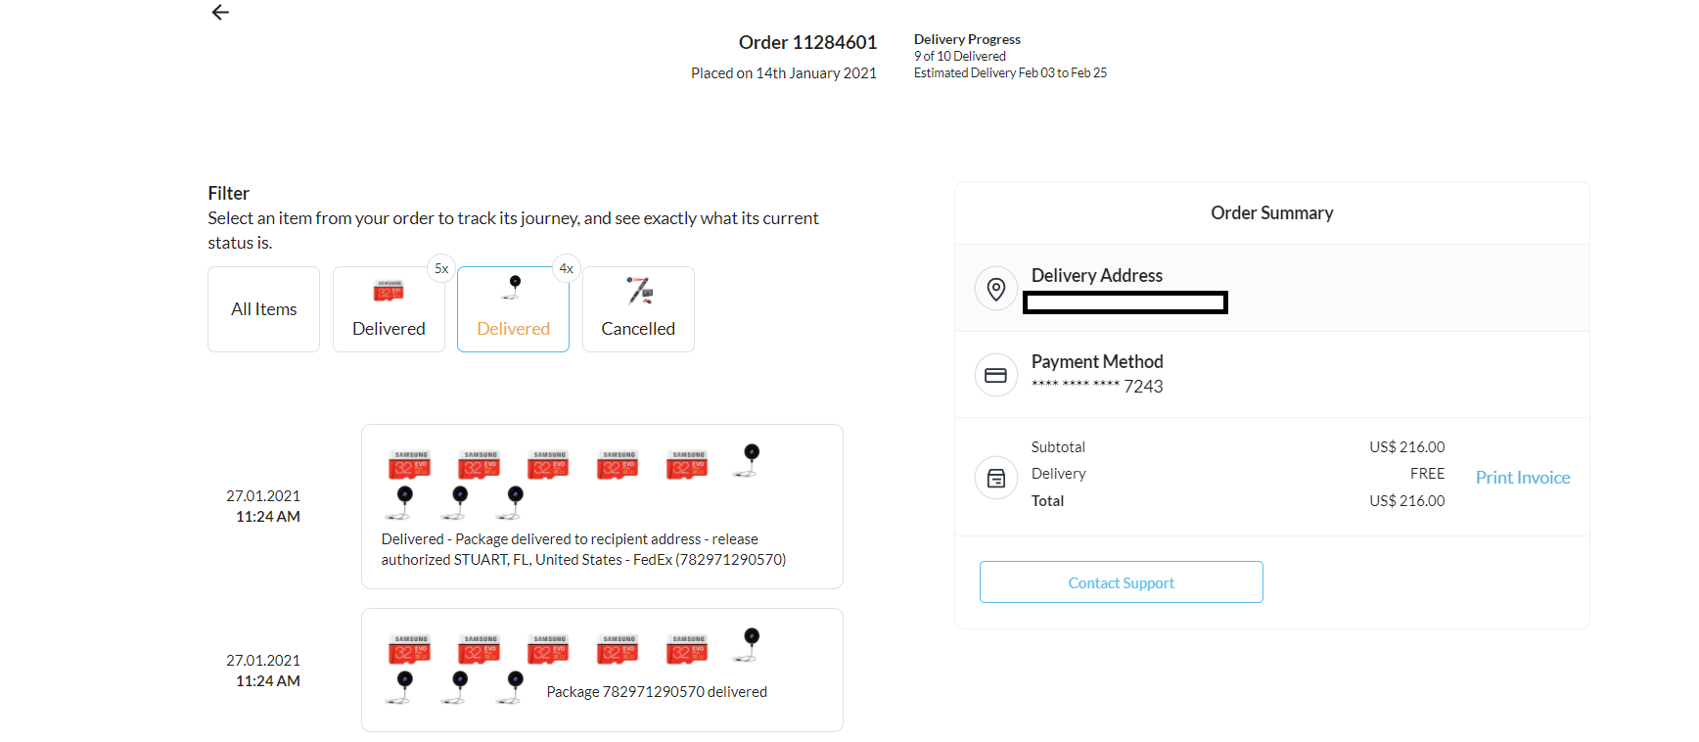1699x742 pixels.
Task: Click the Package 782971290570 delivered text
Action: pos(657,692)
